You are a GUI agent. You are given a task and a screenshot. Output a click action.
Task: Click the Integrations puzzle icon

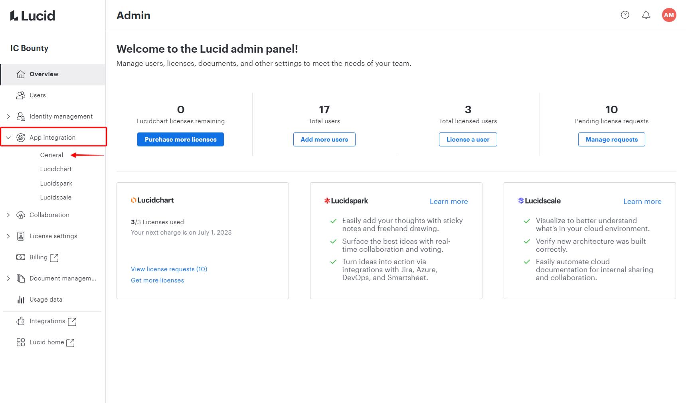(x=21, y=321)
